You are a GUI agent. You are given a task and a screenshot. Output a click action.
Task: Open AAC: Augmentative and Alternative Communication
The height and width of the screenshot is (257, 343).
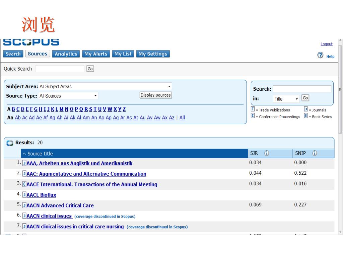86,174
